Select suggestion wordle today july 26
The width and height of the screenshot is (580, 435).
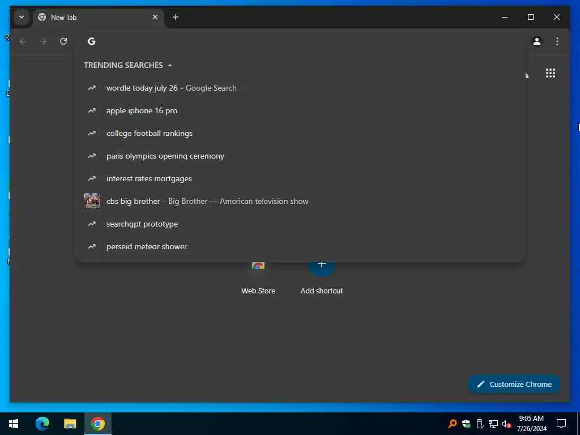(x=300, y=88)
